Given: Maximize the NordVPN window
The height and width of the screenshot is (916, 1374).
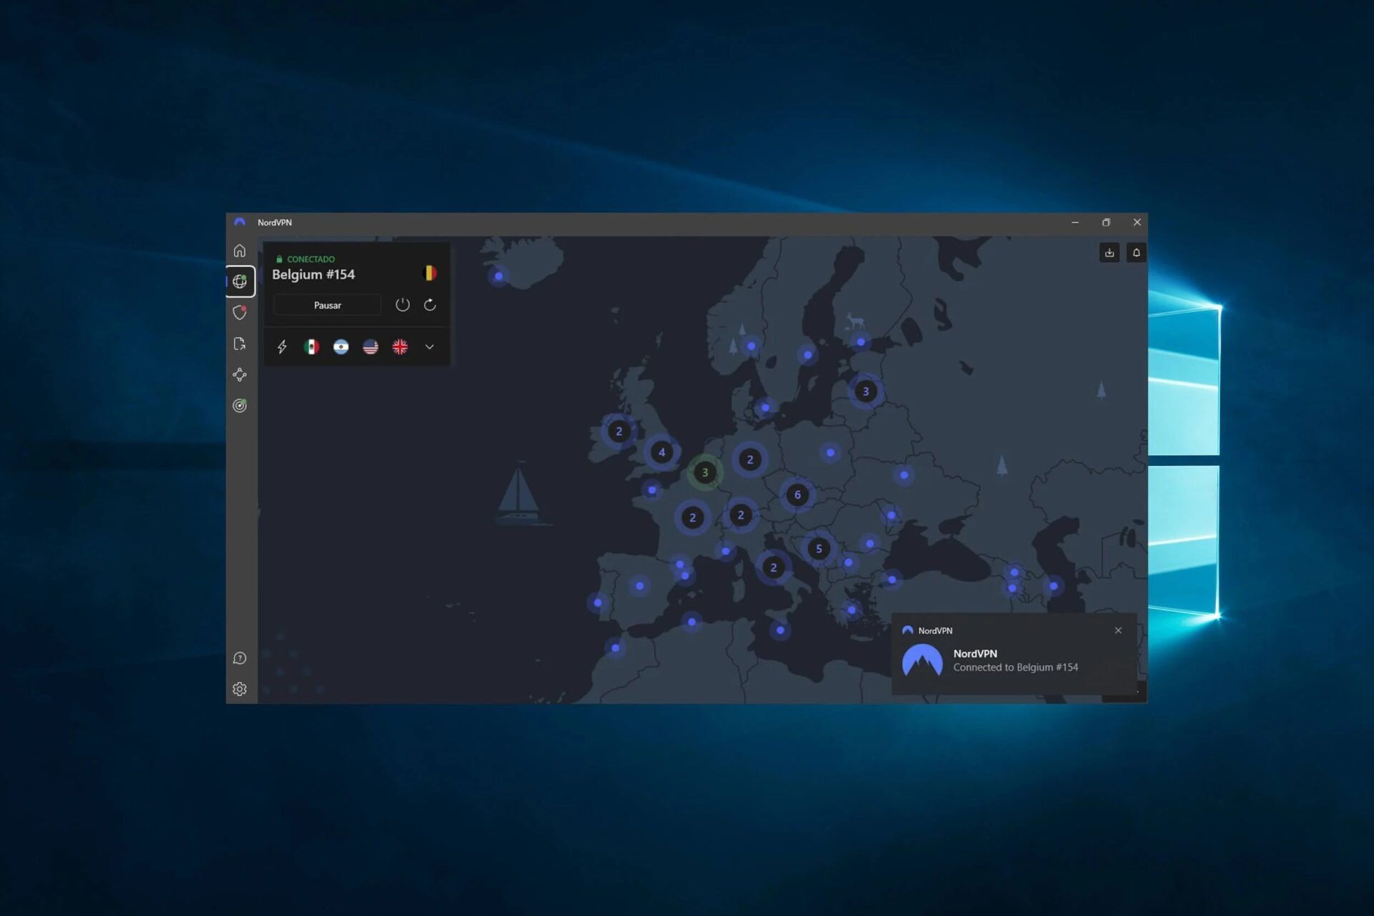Looking at the screenshot, I should point(1106,223).
